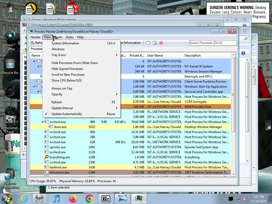The width and height of the screenshot is (272, 204).
Task: Open the Hacker menu
Action: tap(35, 37)
